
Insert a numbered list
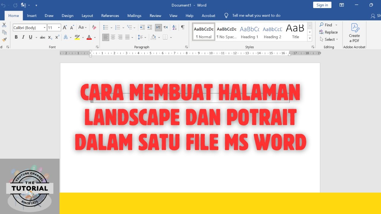[x=118, y=28]
